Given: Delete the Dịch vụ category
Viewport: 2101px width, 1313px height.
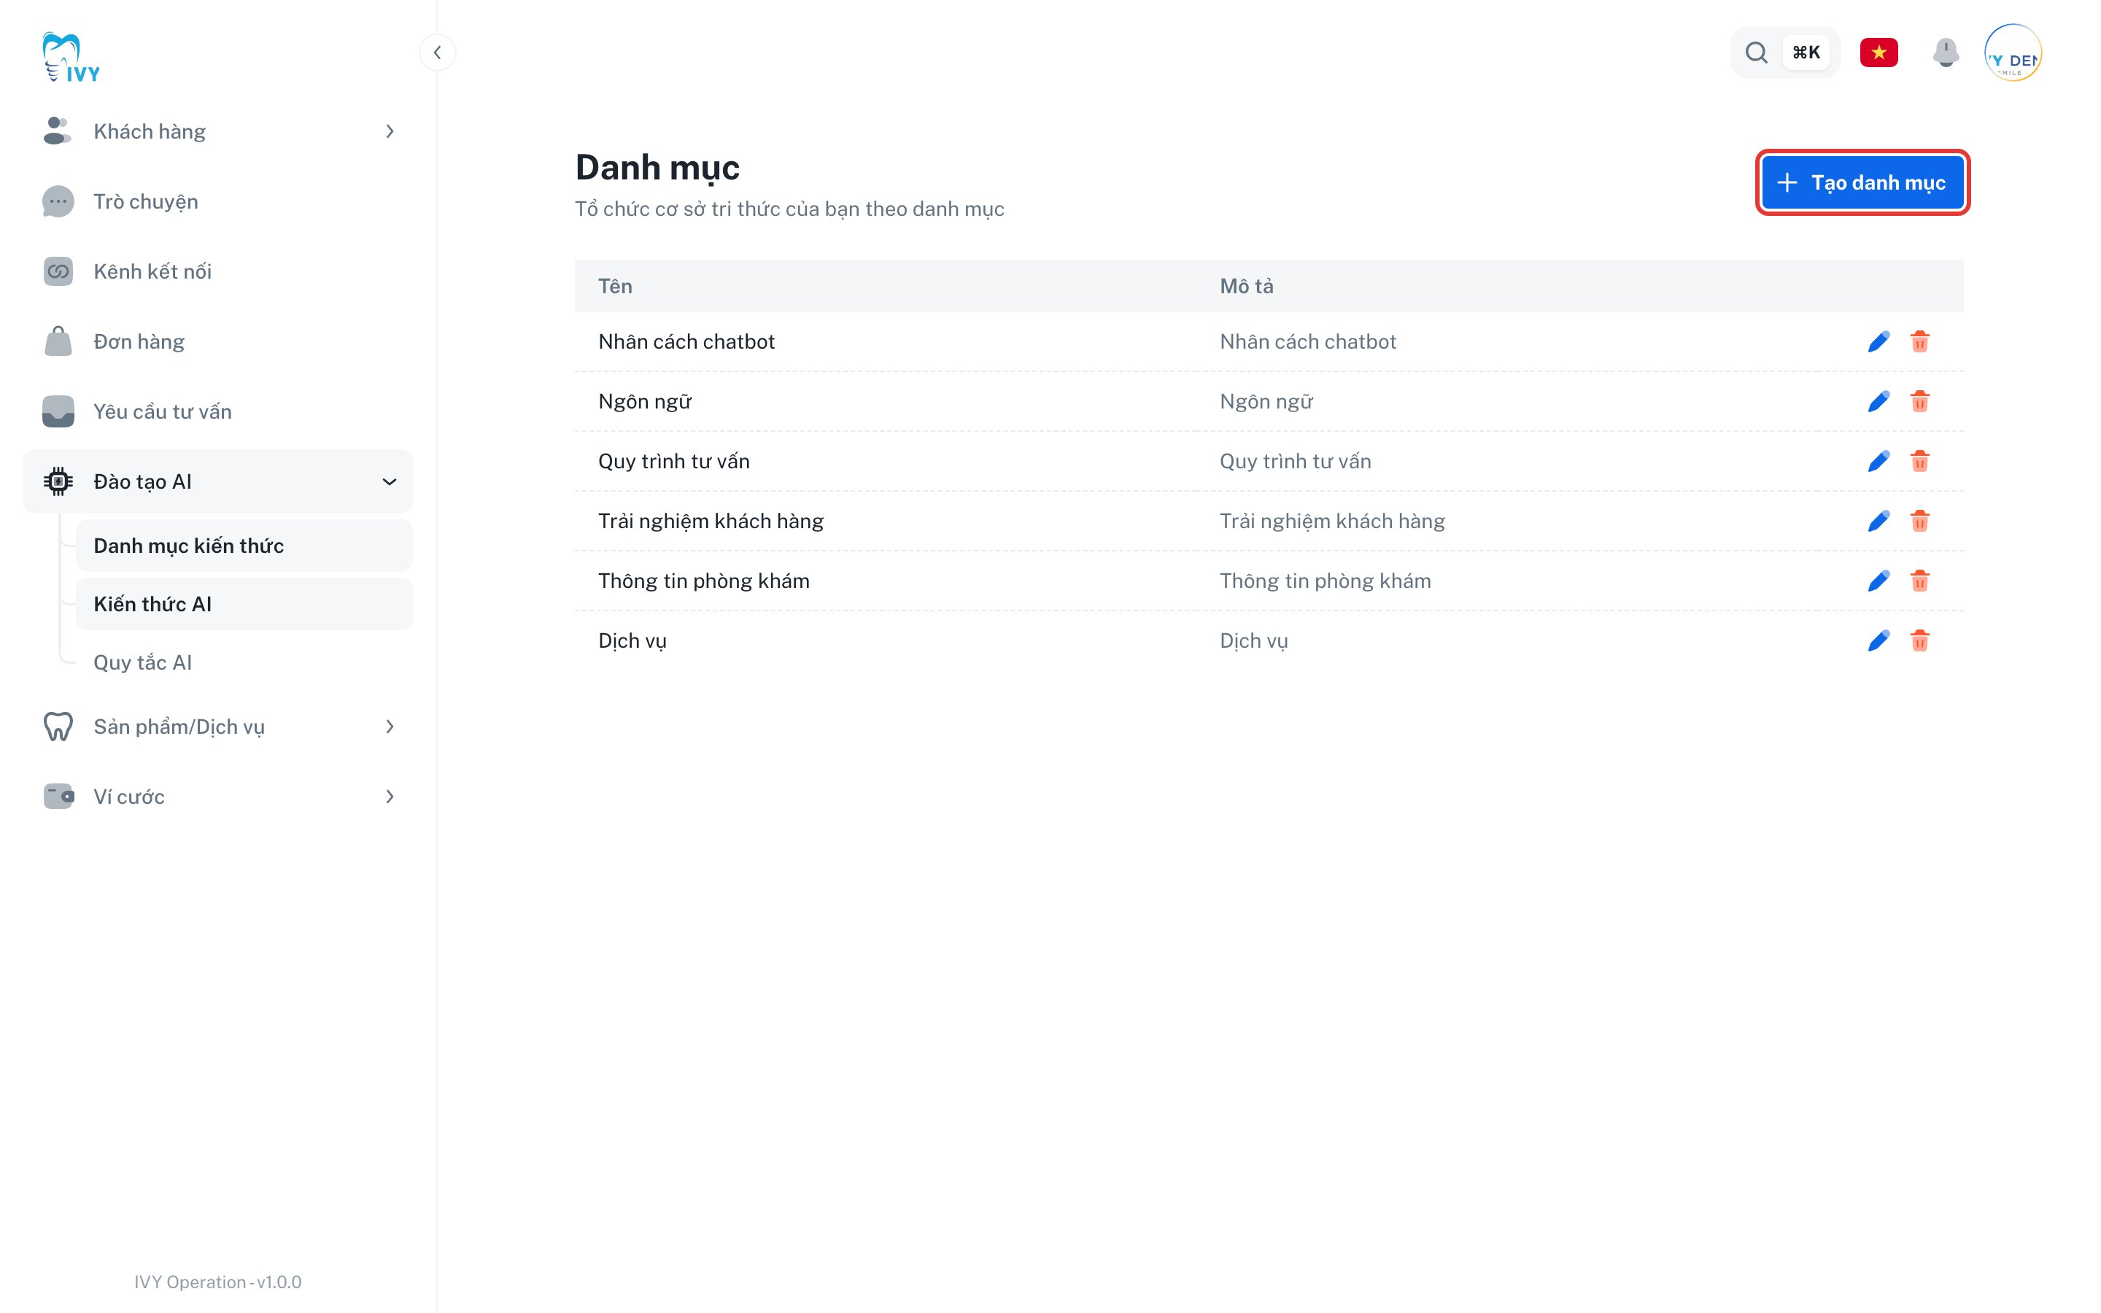Looking at the screenshot, I should click(1919, 641).
